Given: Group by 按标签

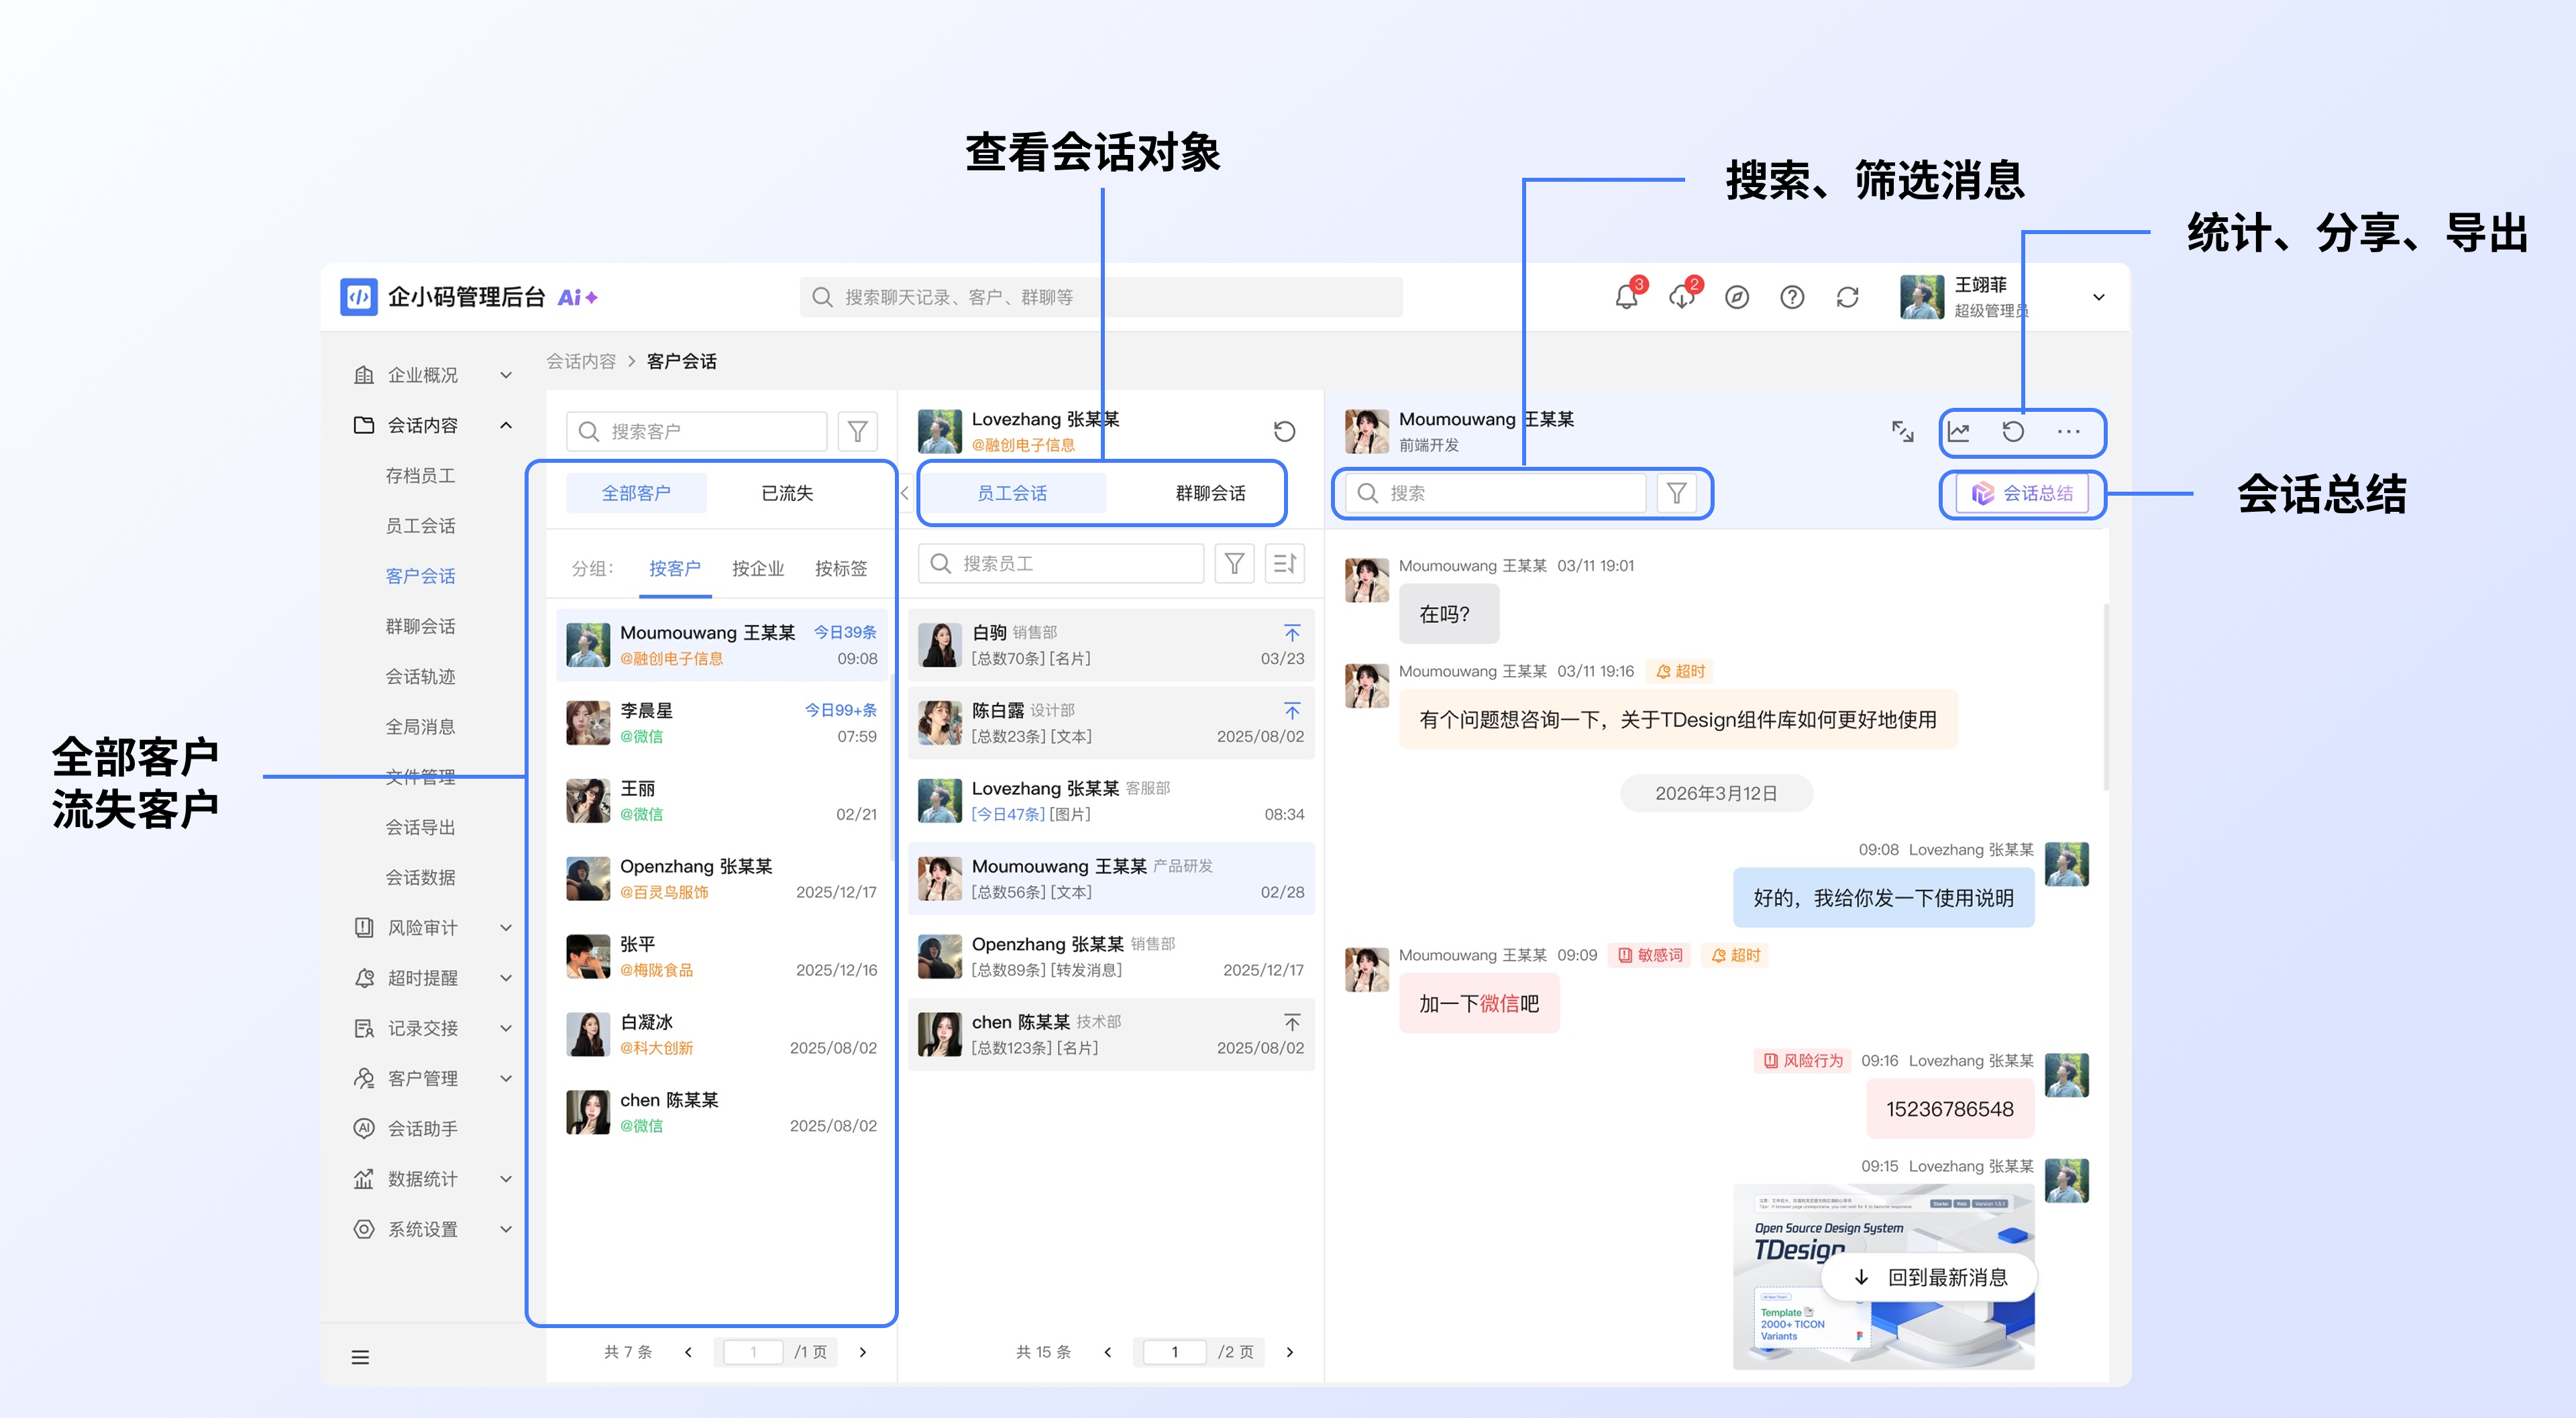Looking at the screenshot, I should [x=841, y=568].
